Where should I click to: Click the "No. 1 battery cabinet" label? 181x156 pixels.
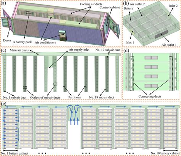click(x=15, y=153)
